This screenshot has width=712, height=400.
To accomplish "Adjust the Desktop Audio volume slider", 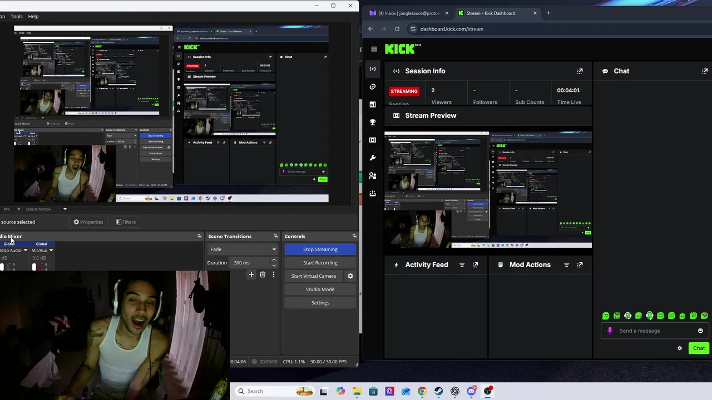I will 2,267.
